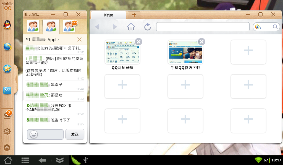Open the QQ penguin icon in sidebar
This screenshot has width=283, height=165.
click(7, 24)
